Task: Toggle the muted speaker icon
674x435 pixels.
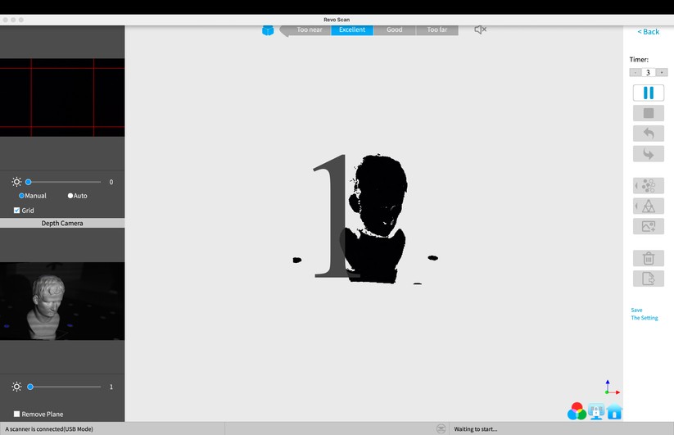Action: click(x=481, y=29)
